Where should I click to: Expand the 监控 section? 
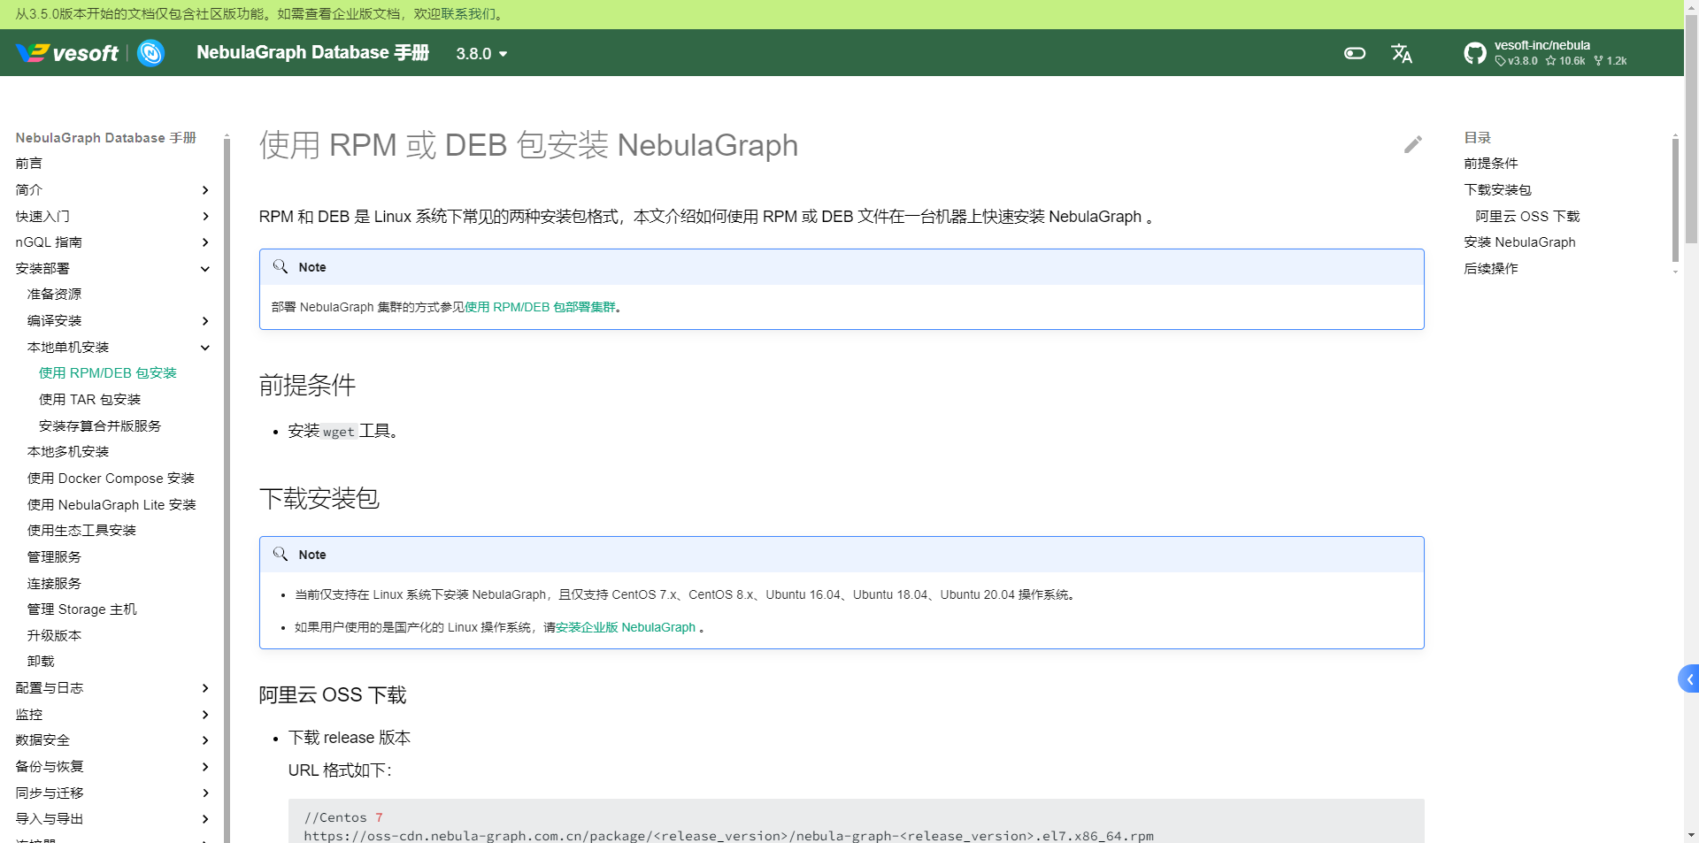205,715
